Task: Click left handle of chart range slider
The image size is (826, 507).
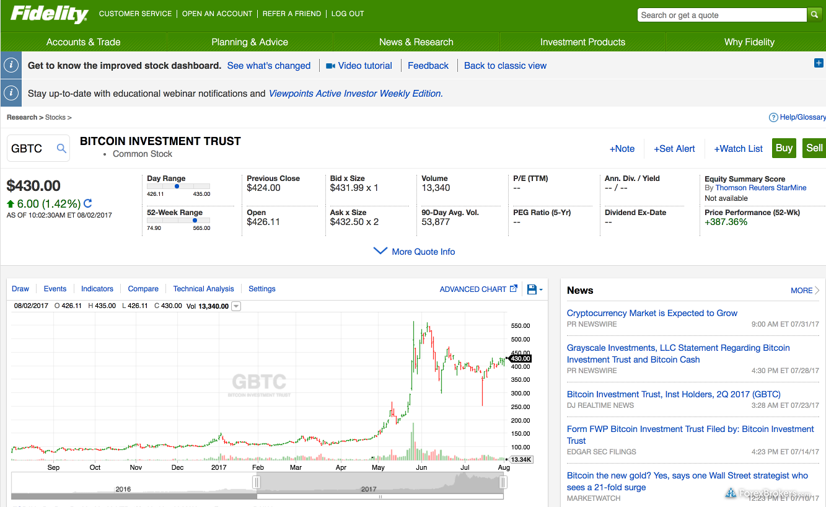Action: (257, 482)
